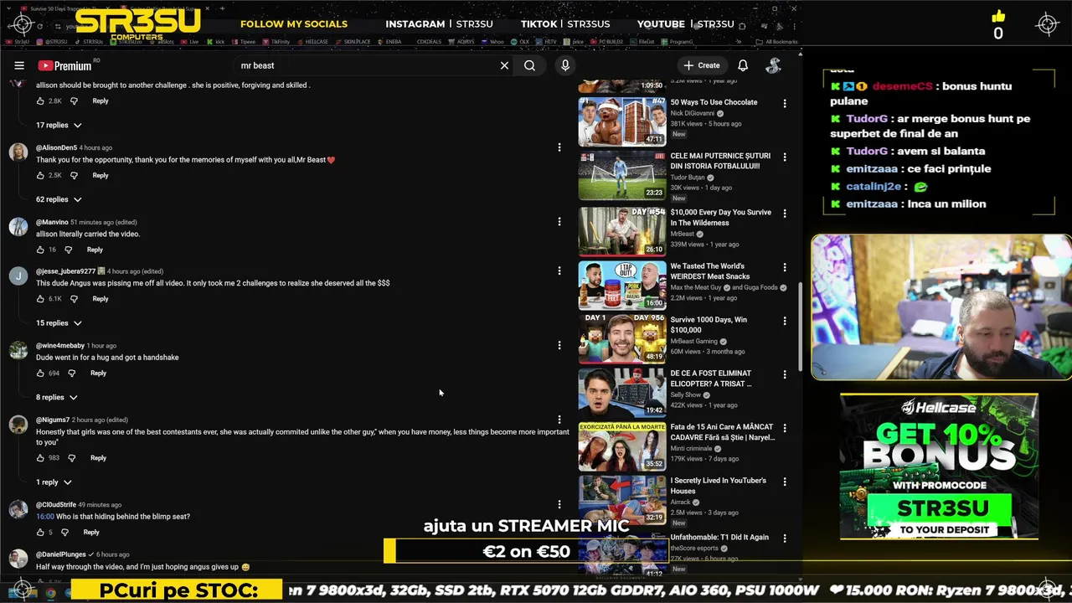Open the MrBeast Gaming channel name

point(694,341)
